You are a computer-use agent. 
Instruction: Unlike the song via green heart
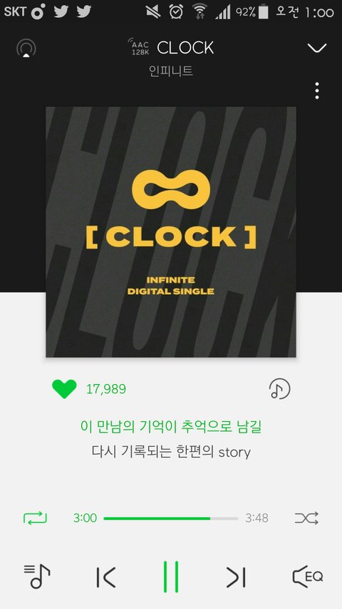click(64, 389)
